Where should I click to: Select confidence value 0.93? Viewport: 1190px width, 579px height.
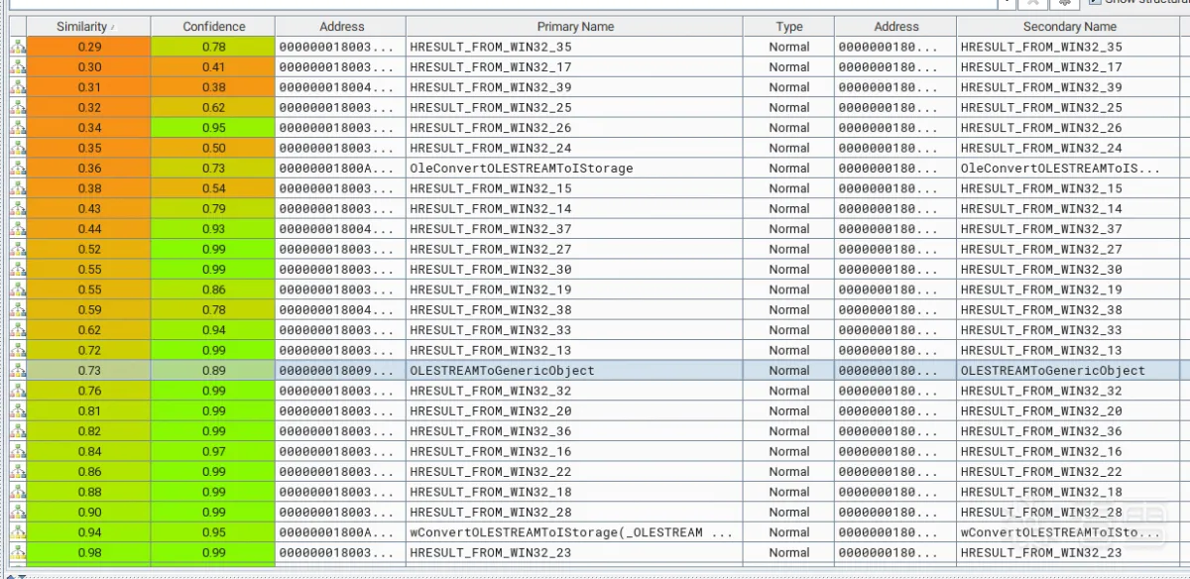tap(213, 229)
